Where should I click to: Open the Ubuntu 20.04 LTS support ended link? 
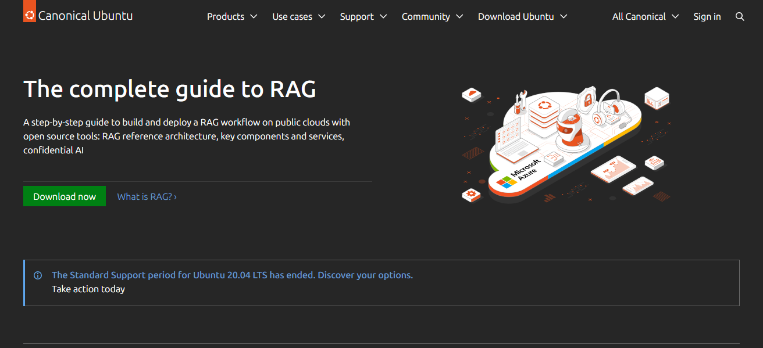(x=232, y=275)
